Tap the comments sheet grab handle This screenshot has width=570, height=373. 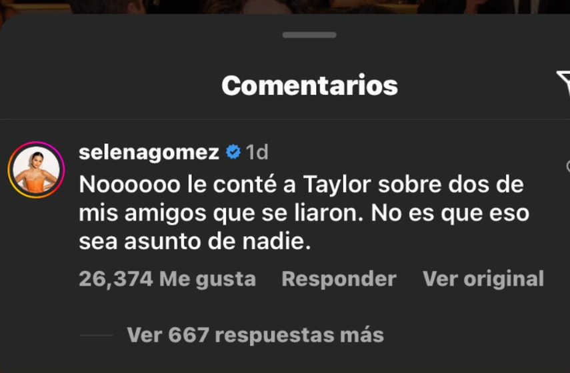(309, 35)
